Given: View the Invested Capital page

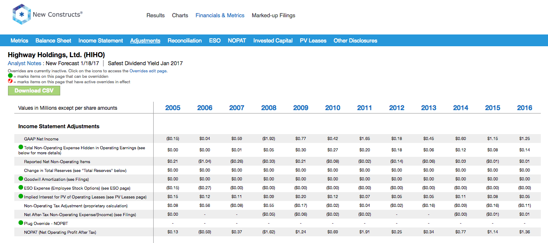Looking at the screenshot, I should (x=273, y=41).
